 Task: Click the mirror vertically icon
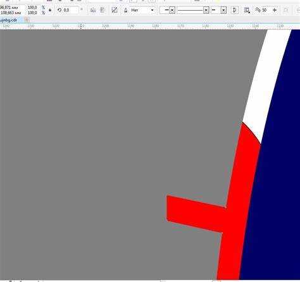tap(103, 10)
